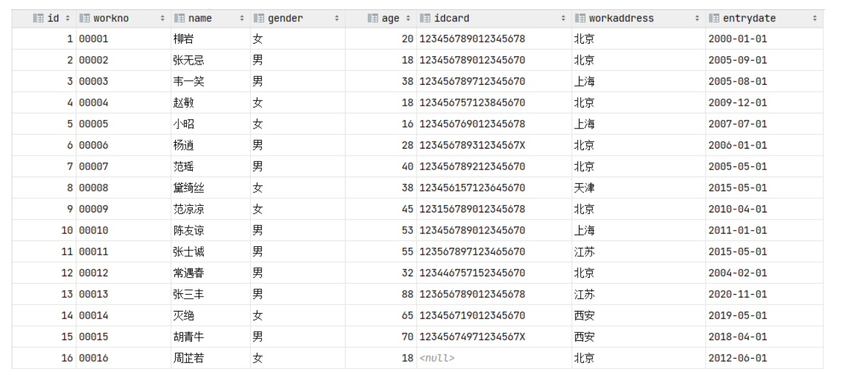
Task: Click the column icon beside the idcard header
Action: [425, 18]
